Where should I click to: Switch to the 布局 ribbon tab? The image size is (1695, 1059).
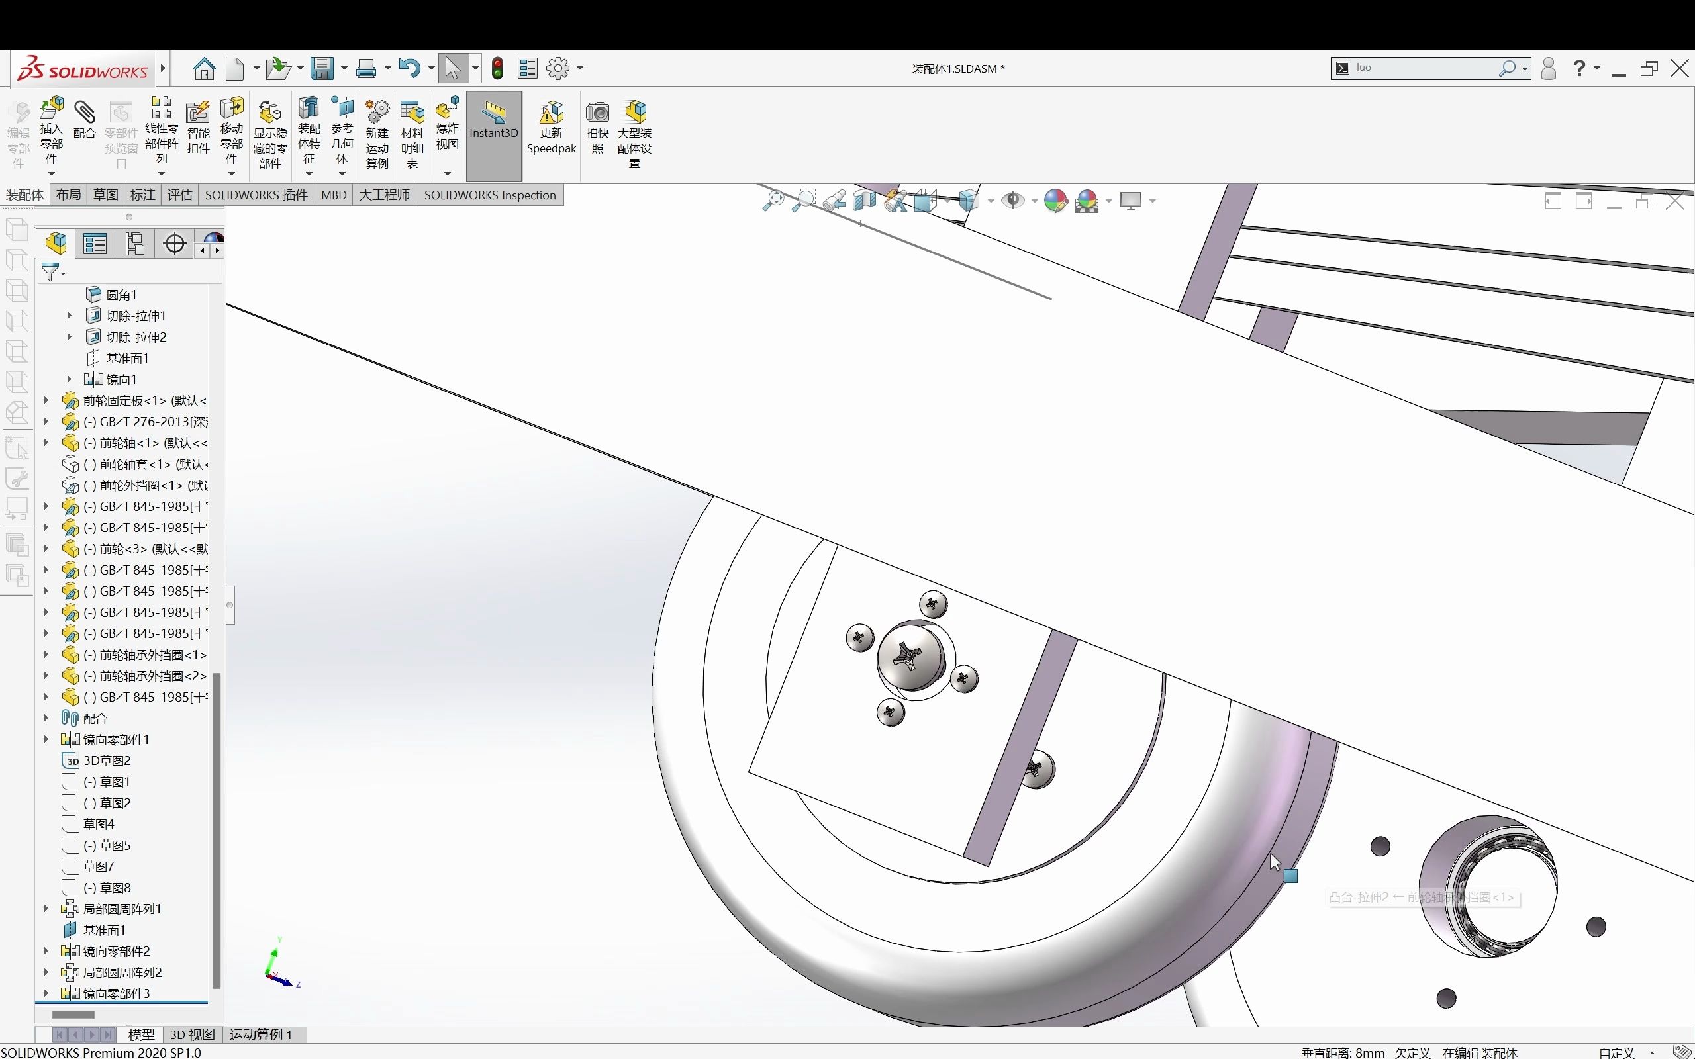click(69, 195)
